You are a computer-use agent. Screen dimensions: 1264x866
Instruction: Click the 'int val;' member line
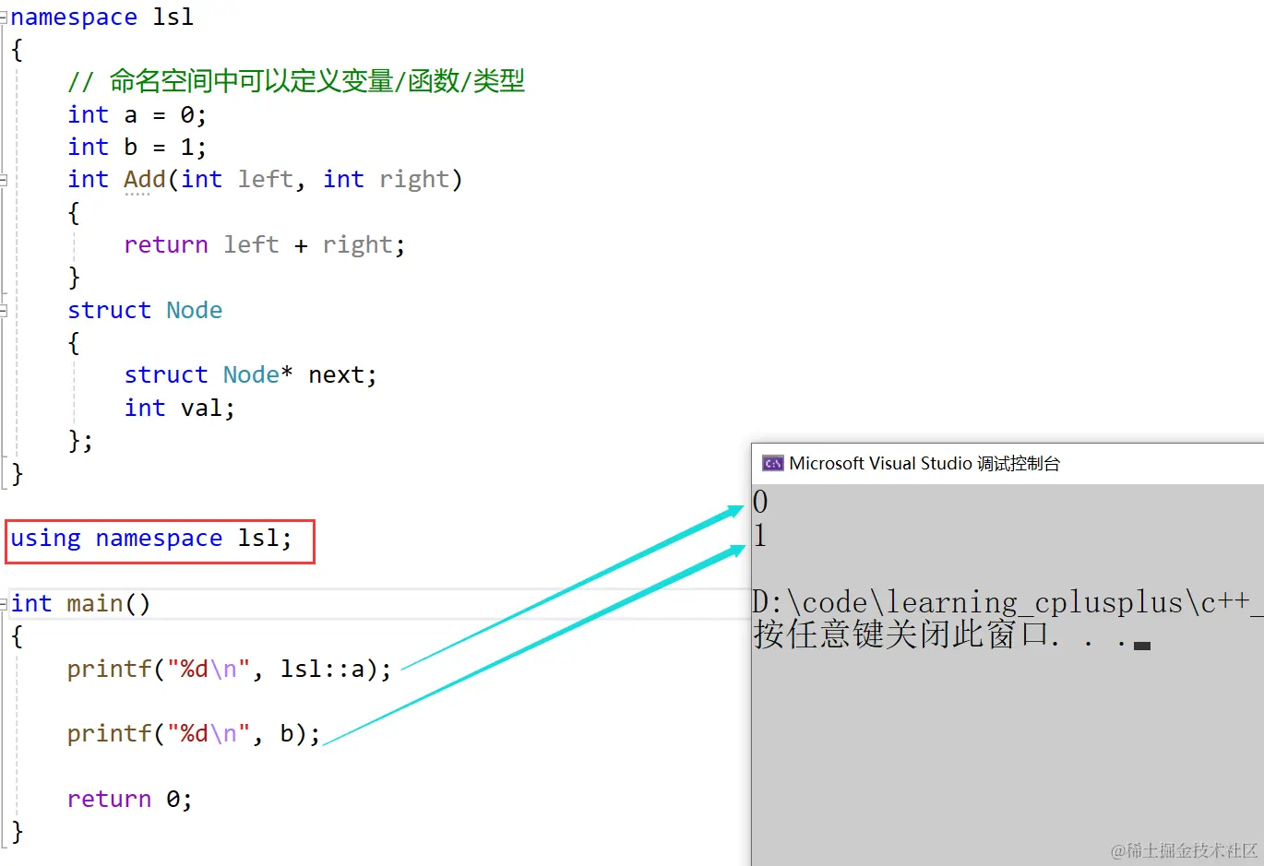pyautogui.click(x=179, y=409)
